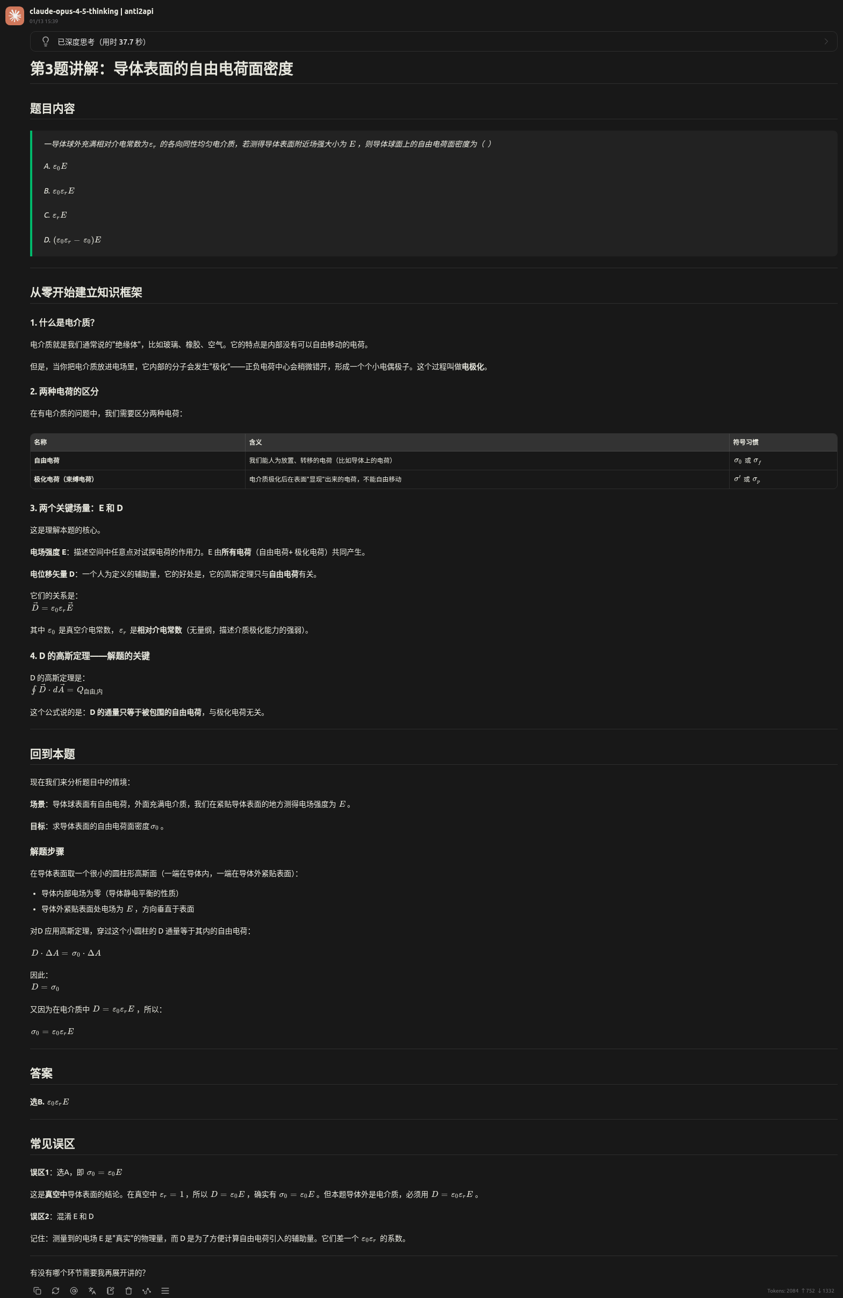Click the chevron arrow on thinking bar
Viewport: 843px width, 1298px height.
(x=826, y=41)
